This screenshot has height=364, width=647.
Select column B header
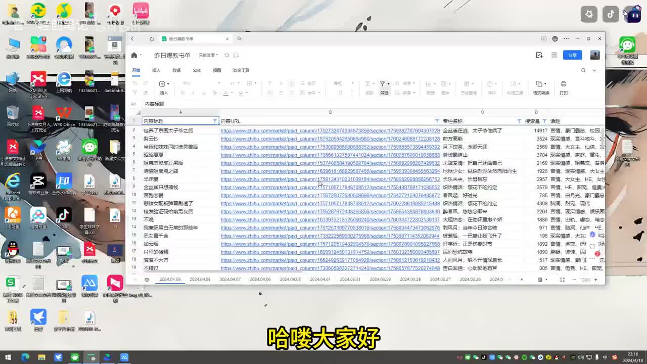(330, 112)
